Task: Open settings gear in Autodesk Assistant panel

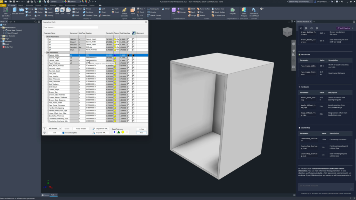Action: pos(317,28)
